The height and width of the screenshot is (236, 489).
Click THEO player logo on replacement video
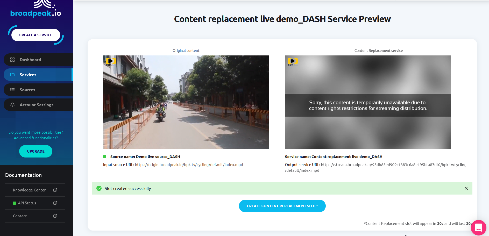pos(293,62)
